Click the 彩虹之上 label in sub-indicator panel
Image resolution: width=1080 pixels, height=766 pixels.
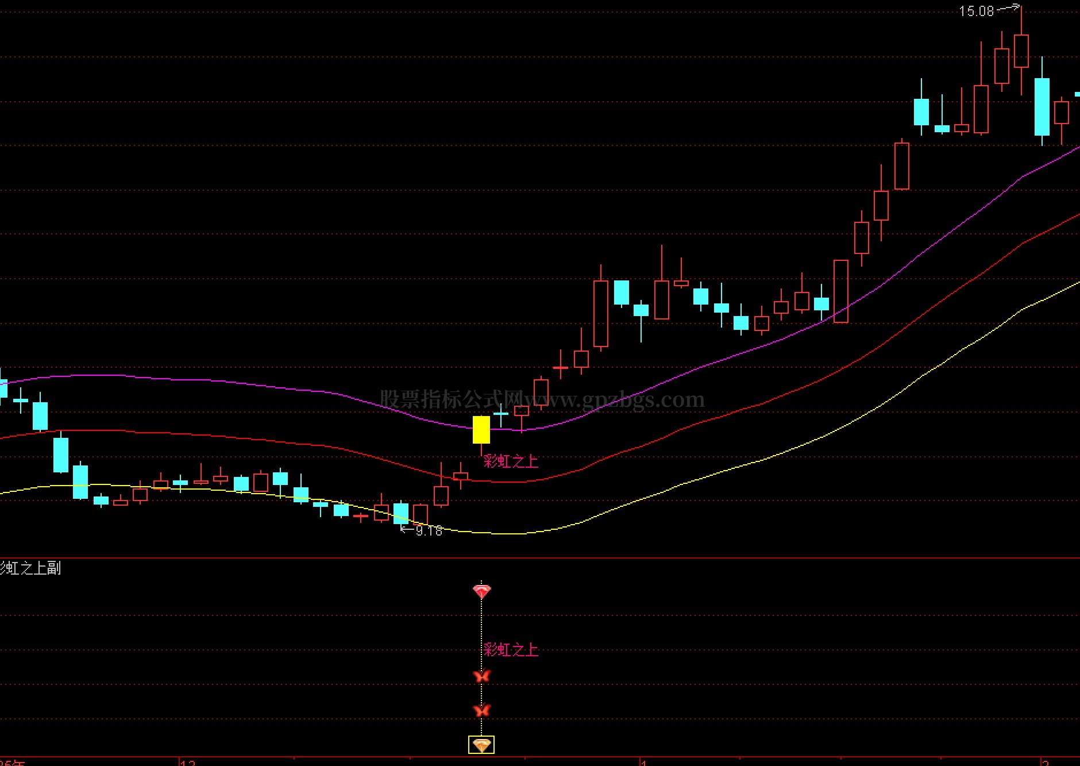pyautogui.click(x=511, y=650)
